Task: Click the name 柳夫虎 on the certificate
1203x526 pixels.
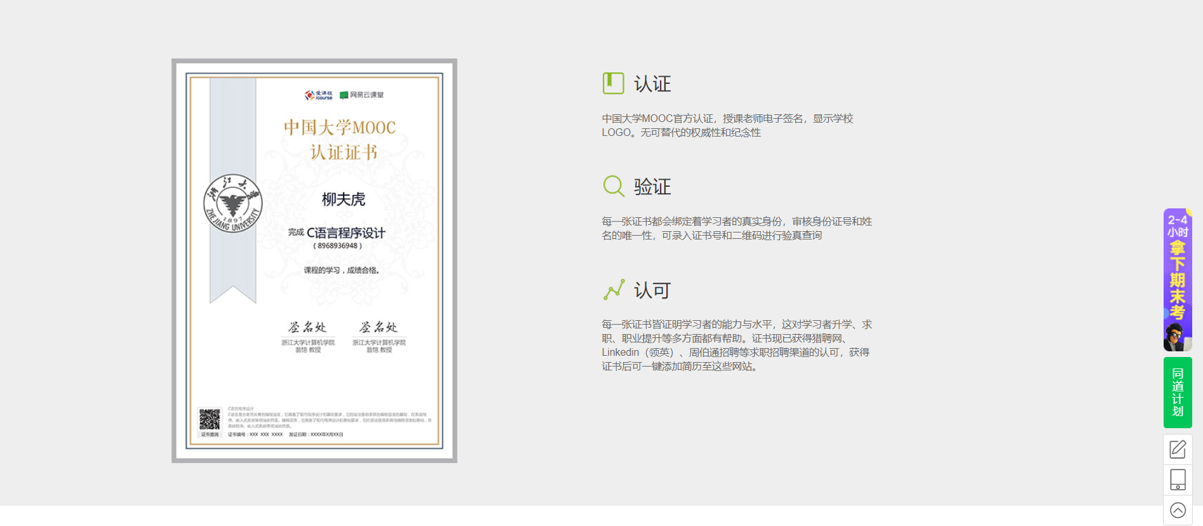Action: [344, 199]
